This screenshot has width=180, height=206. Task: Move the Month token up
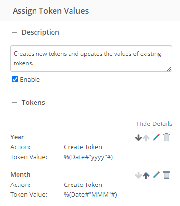(146, 175)
